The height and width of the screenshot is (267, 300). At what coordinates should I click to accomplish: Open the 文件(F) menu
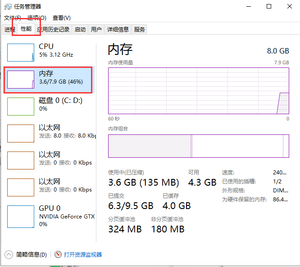13,18
